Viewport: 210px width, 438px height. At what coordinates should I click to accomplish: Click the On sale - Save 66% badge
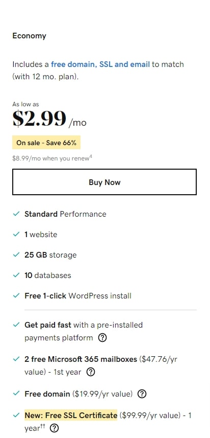click(x=46, y=143)
